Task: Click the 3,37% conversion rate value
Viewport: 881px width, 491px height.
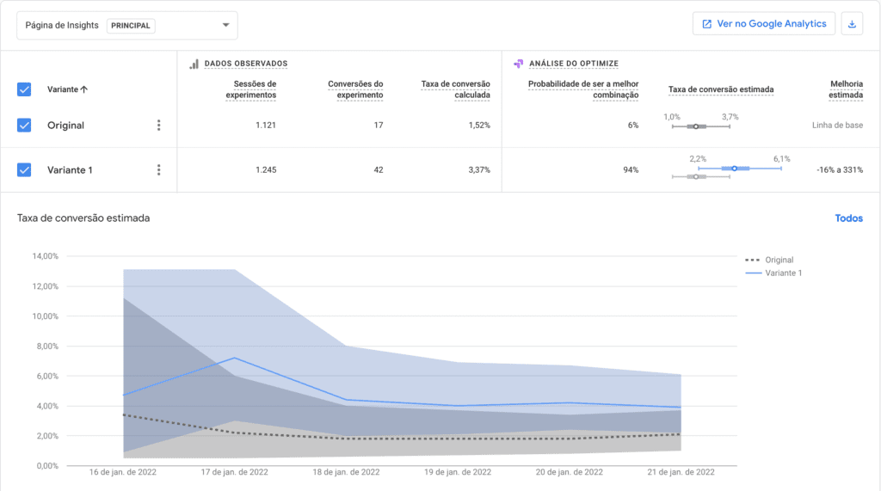Action: 479,169
